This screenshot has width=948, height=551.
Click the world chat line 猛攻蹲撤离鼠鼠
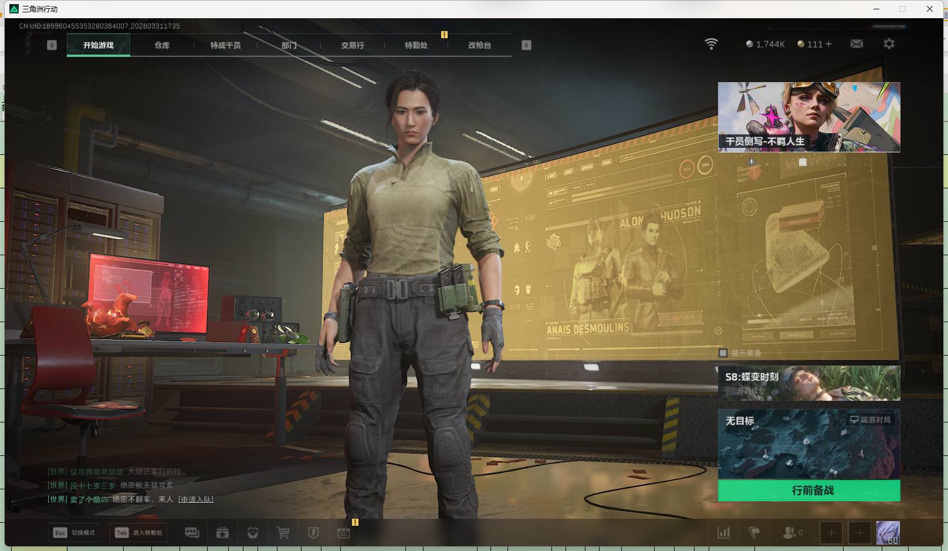click(x=114, y=471)
